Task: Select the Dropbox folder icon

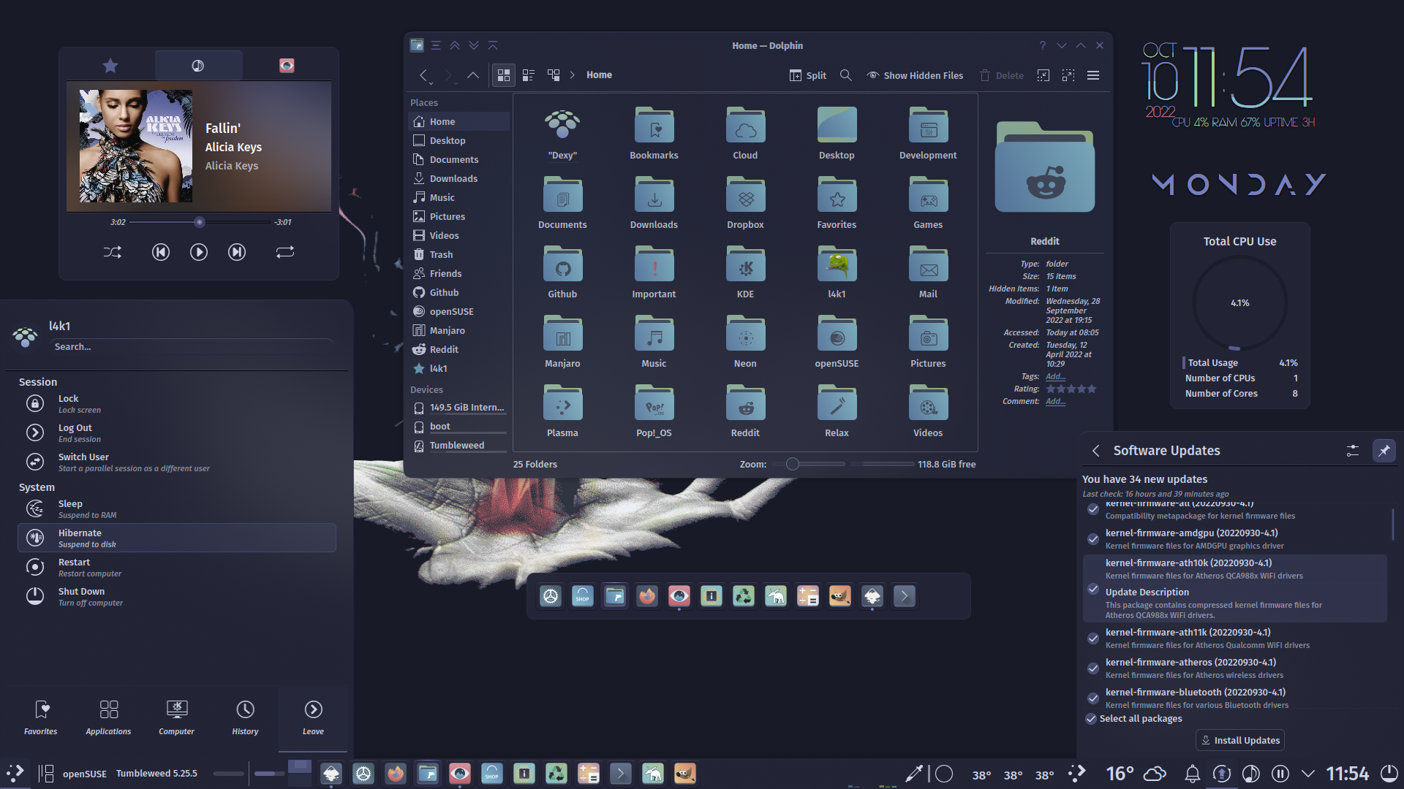Action: pos(745,195)
